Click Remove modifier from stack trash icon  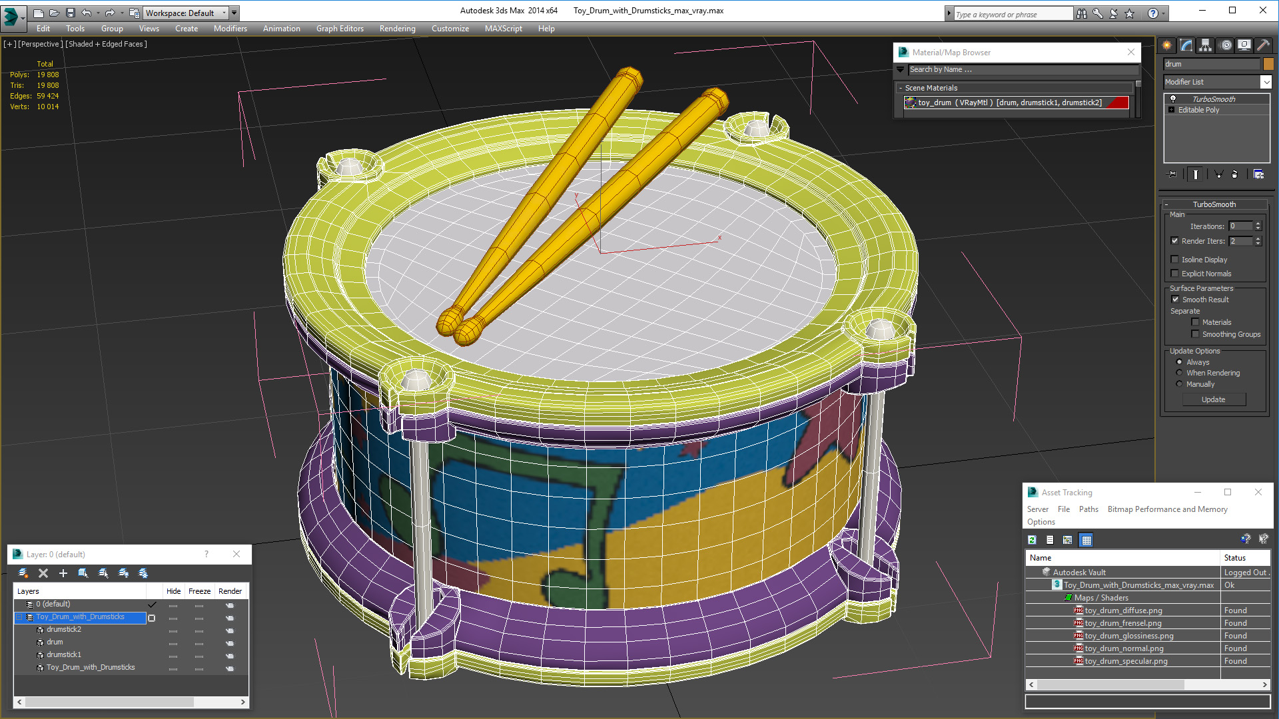(x=1234, y=174)
